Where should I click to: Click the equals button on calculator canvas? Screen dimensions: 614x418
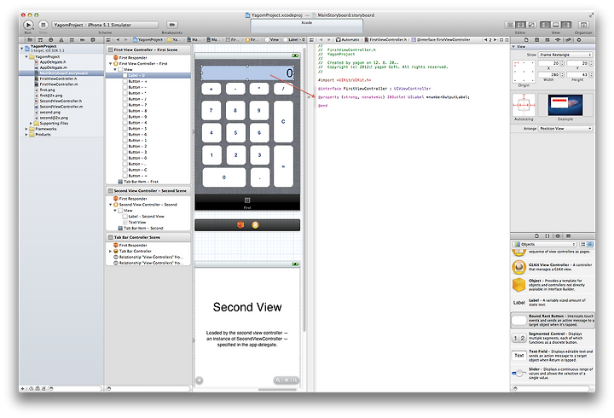[283, 166]
